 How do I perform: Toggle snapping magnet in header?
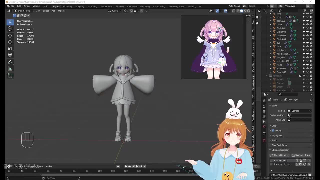coord(131,11)
